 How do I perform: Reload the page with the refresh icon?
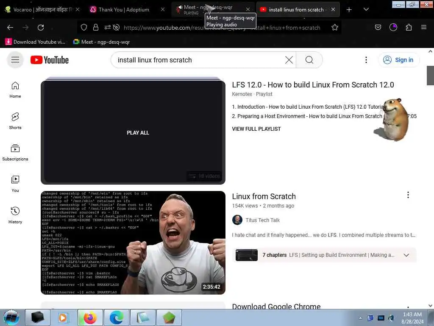[41, 27]
